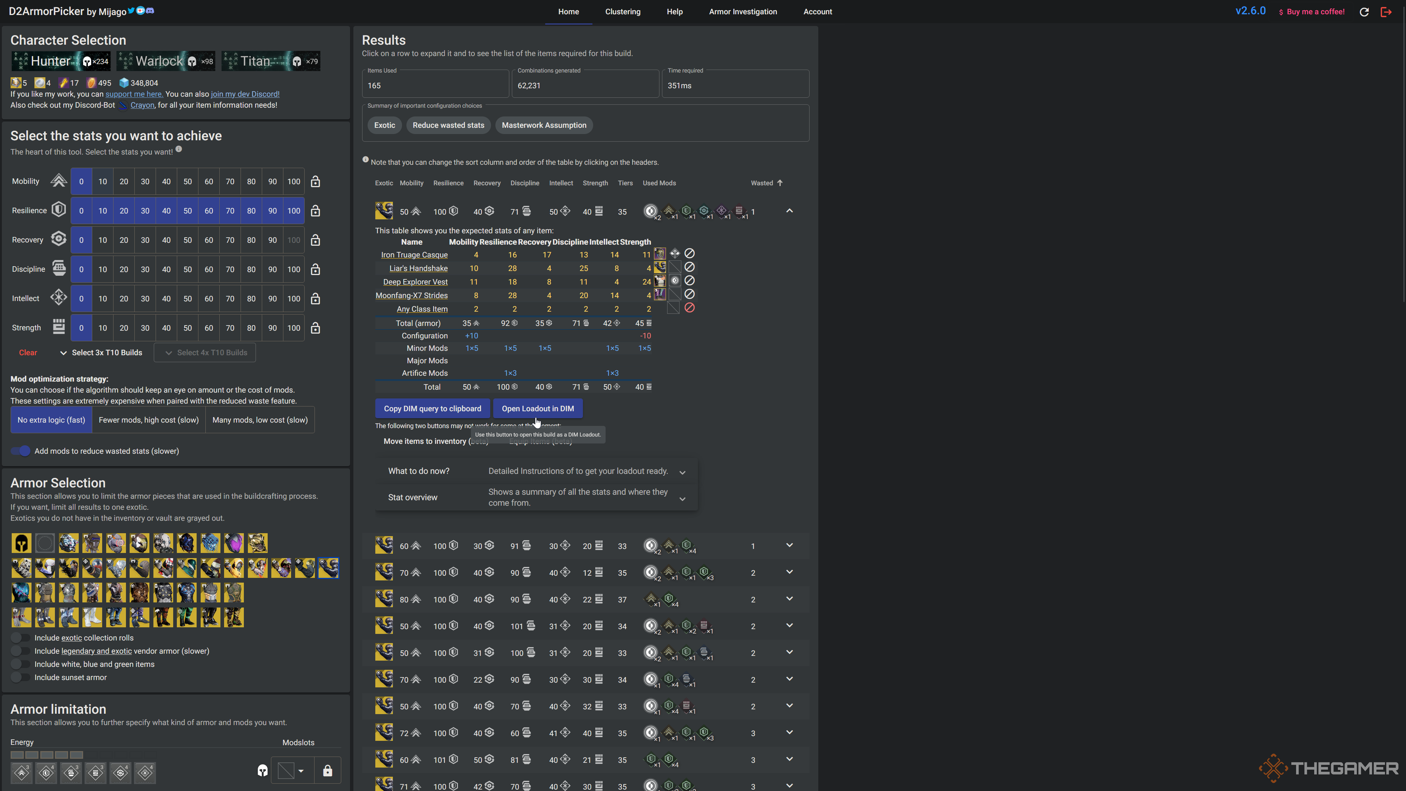Screen dimensions: 1406x791
Task: Set Intellect stat tier to 100
Action: point(294,298)
